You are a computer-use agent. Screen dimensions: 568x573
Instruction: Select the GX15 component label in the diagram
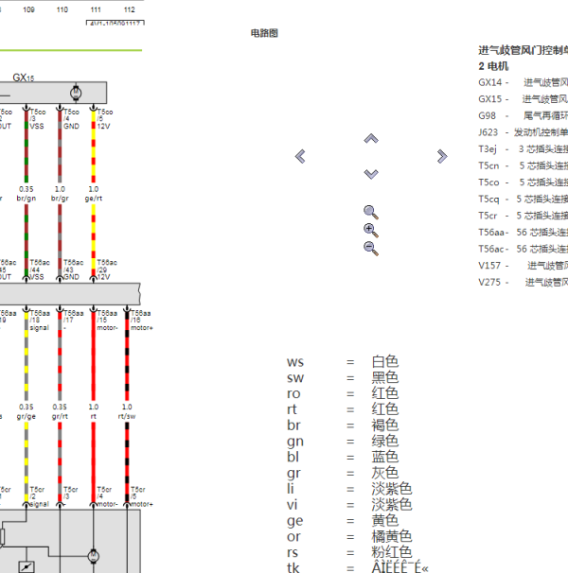[x=25, y=78]
